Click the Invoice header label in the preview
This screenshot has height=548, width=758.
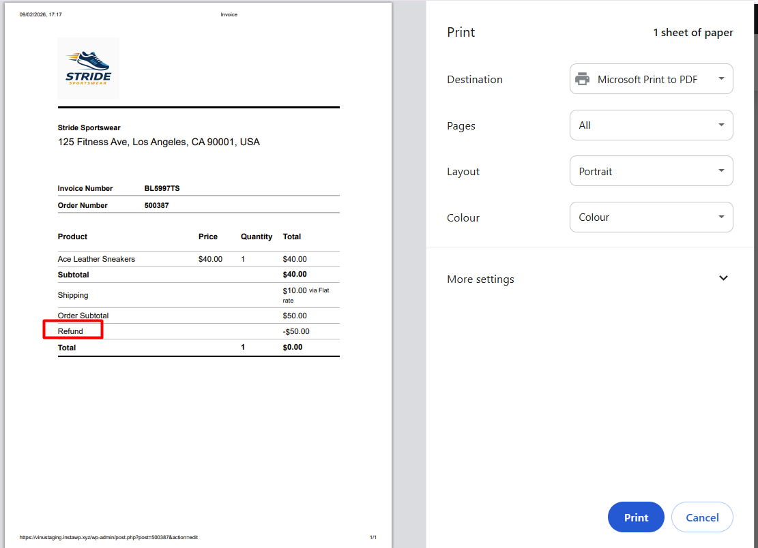pos(229,14)
